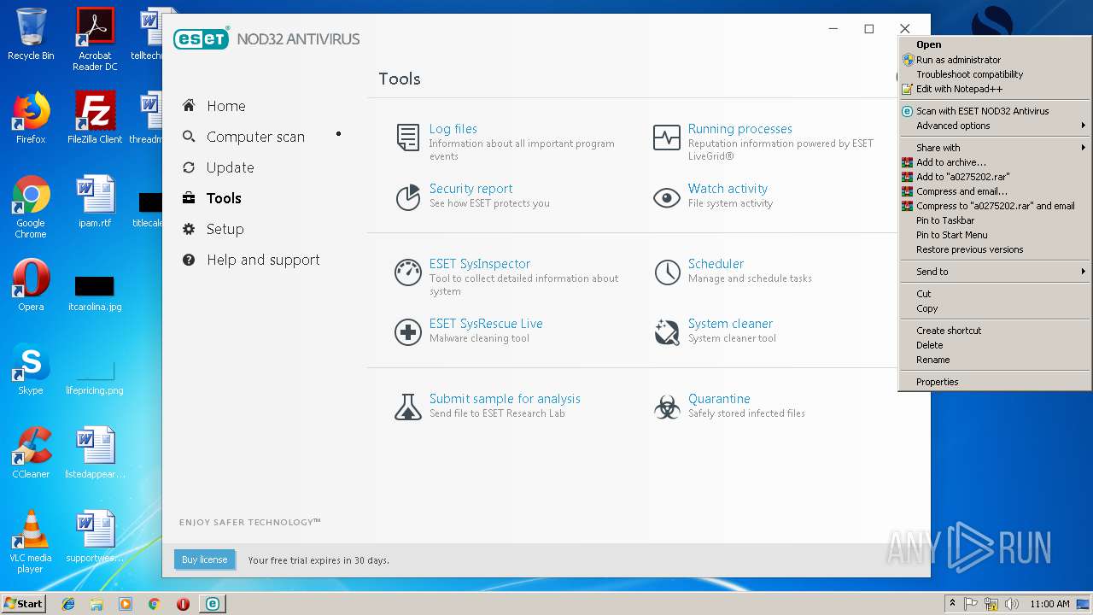Choose Troubleshoot compatibility
This screenshot has height=615, width=1093.
(x=995, y=74)
